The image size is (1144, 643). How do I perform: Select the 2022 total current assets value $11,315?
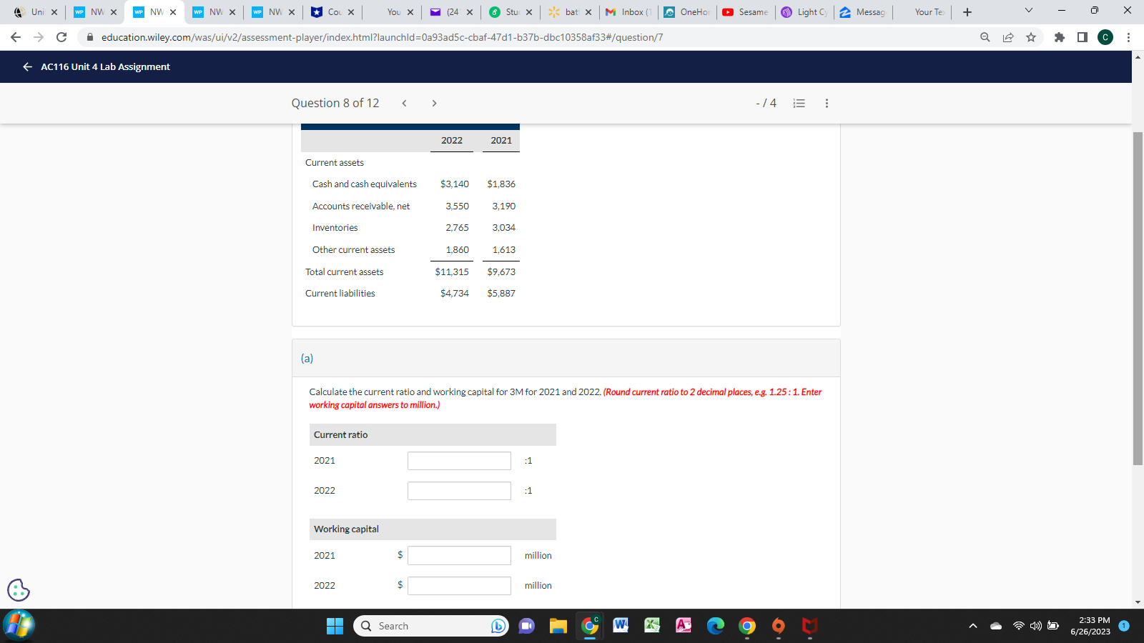(452, 271)
